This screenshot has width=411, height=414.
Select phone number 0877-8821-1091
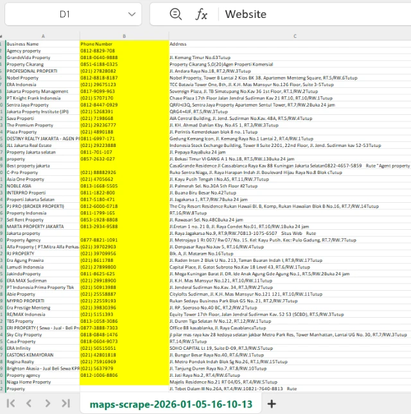click(x=124, y=240)
